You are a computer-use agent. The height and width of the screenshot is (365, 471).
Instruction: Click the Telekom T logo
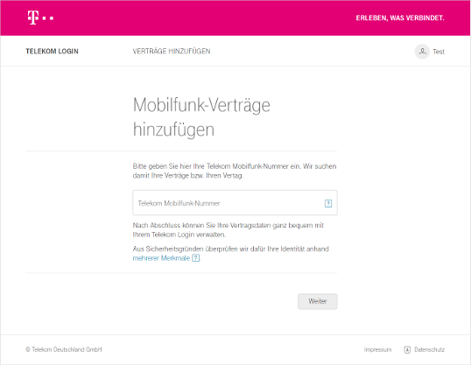[x=40, y=18]
